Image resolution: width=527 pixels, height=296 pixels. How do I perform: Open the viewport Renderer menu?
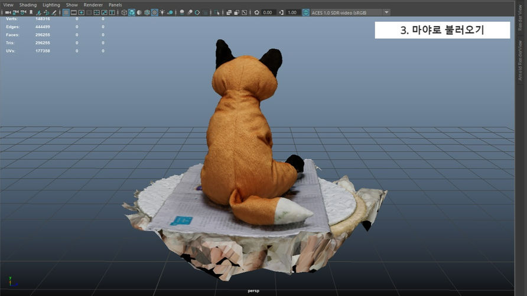pos(93,5)
